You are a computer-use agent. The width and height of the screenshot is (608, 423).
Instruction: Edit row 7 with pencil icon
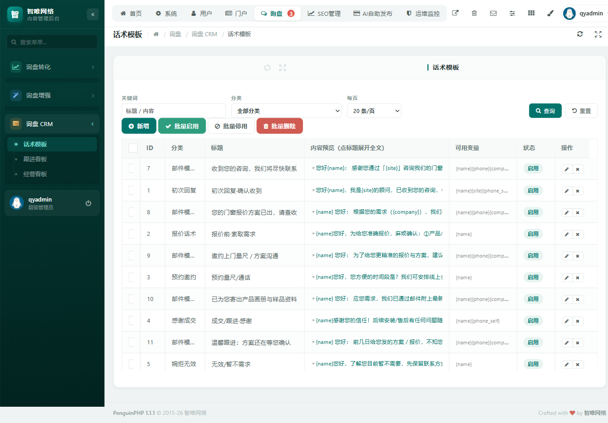567,169
